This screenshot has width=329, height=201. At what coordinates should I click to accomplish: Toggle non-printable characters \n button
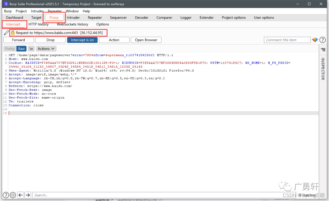31,49
